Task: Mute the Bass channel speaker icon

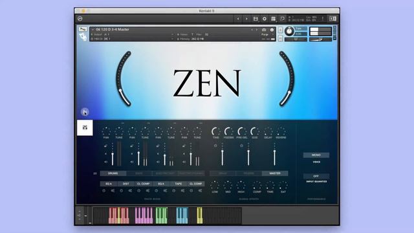Action: point(131,162)
